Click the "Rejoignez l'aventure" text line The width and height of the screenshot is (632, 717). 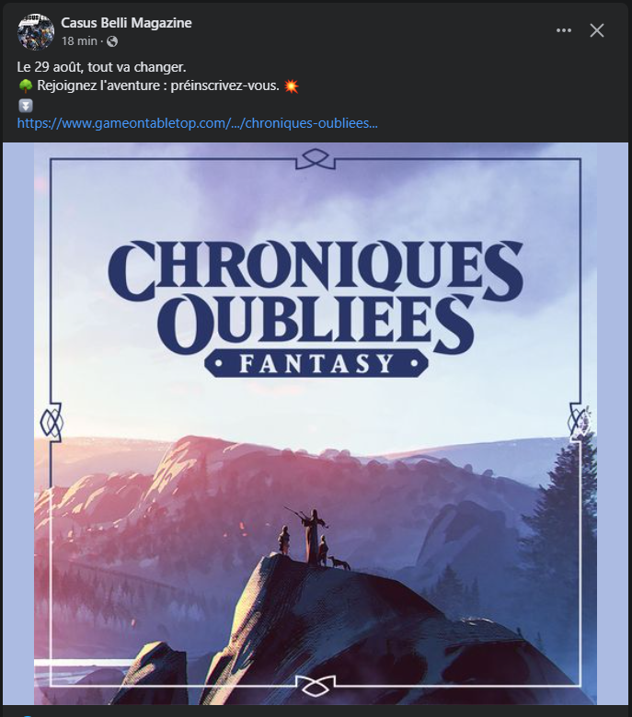pyautogui.click(x=158, y=86)
